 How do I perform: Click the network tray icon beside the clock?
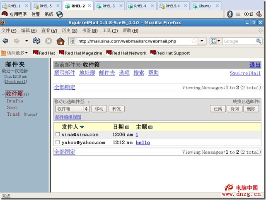(238, 14)
